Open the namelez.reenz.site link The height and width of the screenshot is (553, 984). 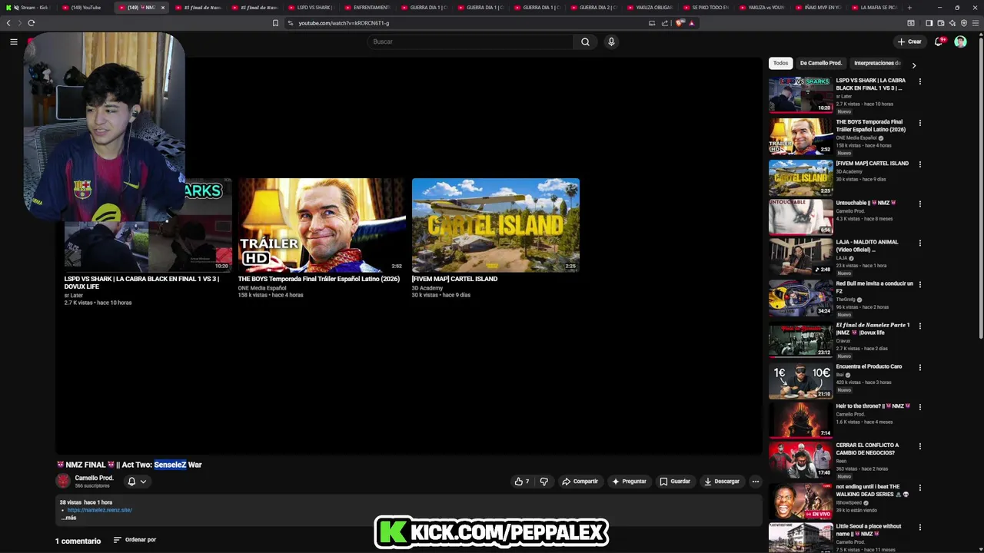coord(99,510)
